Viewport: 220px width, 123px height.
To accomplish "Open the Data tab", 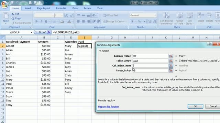I will click(75, 8).
